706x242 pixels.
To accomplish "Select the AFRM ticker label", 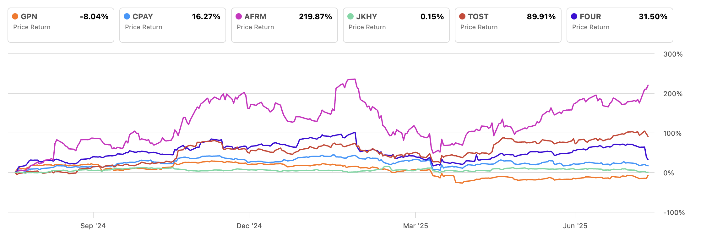I will (255, 17).
